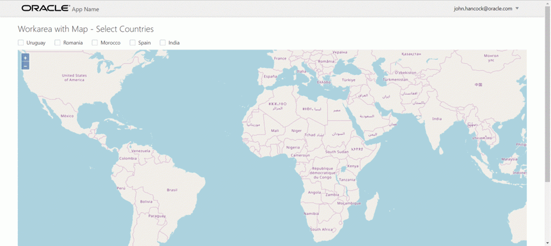Check the Spain country box
Image resolution: width=551 pixels, height=246 pixels.
point(132,43)
